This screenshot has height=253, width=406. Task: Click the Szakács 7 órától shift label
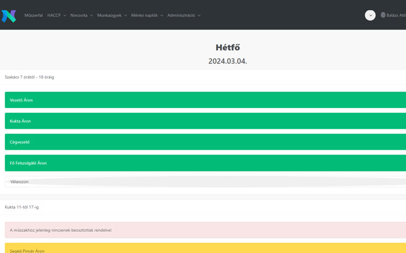[x=30, y=77]
